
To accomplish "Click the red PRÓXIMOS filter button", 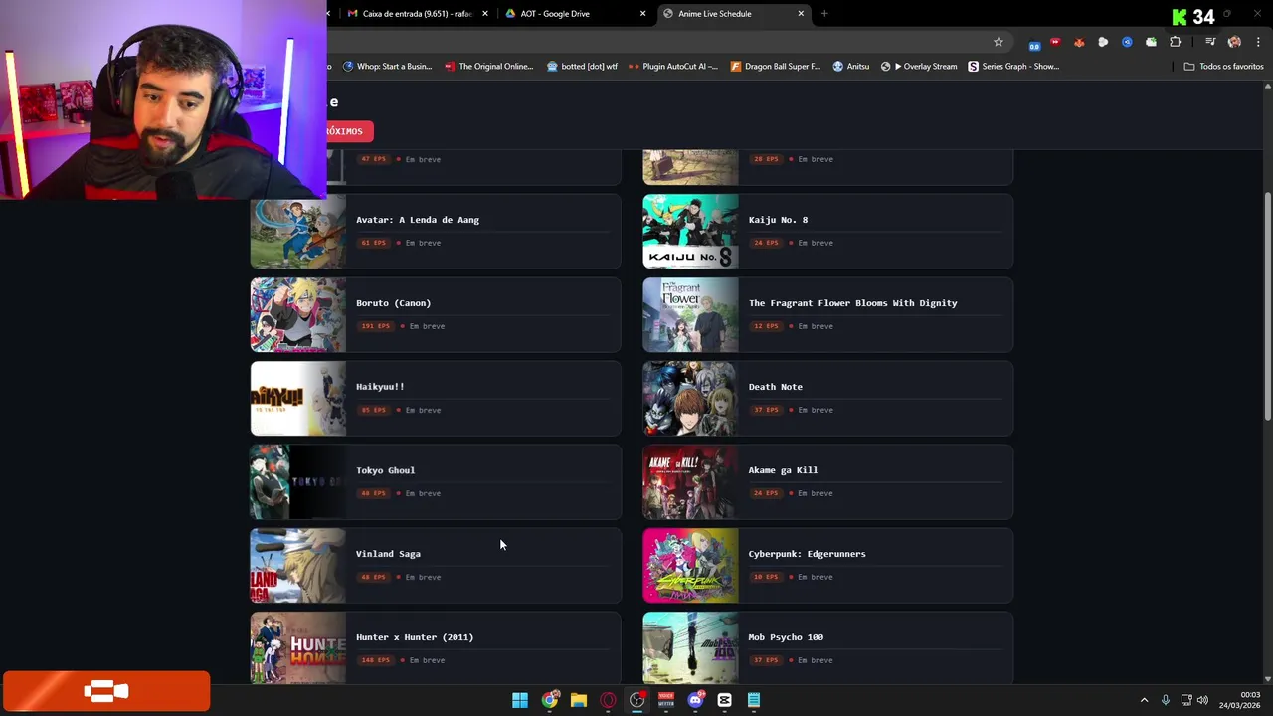I will tap(344, 131).
